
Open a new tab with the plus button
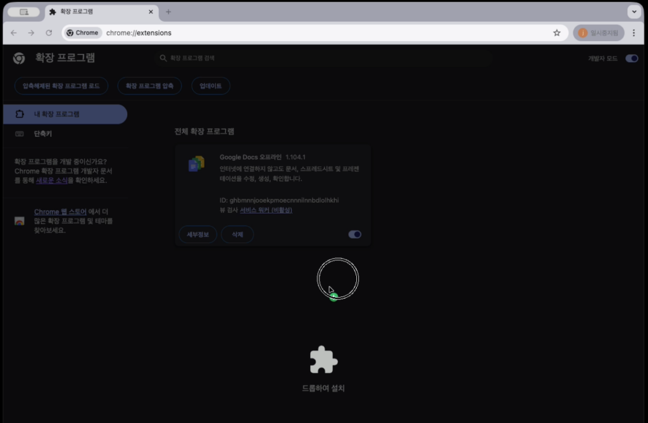click(168, 12)
